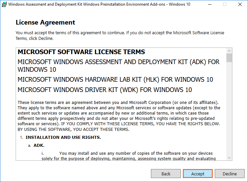This screenshot has width=248, height=182.
Task: Click the Assessment and Deployment Kit (ADK) line
Action: point(118,66)
